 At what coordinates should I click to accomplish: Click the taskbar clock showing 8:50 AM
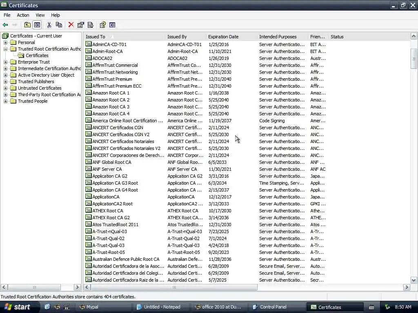point(403,307)
